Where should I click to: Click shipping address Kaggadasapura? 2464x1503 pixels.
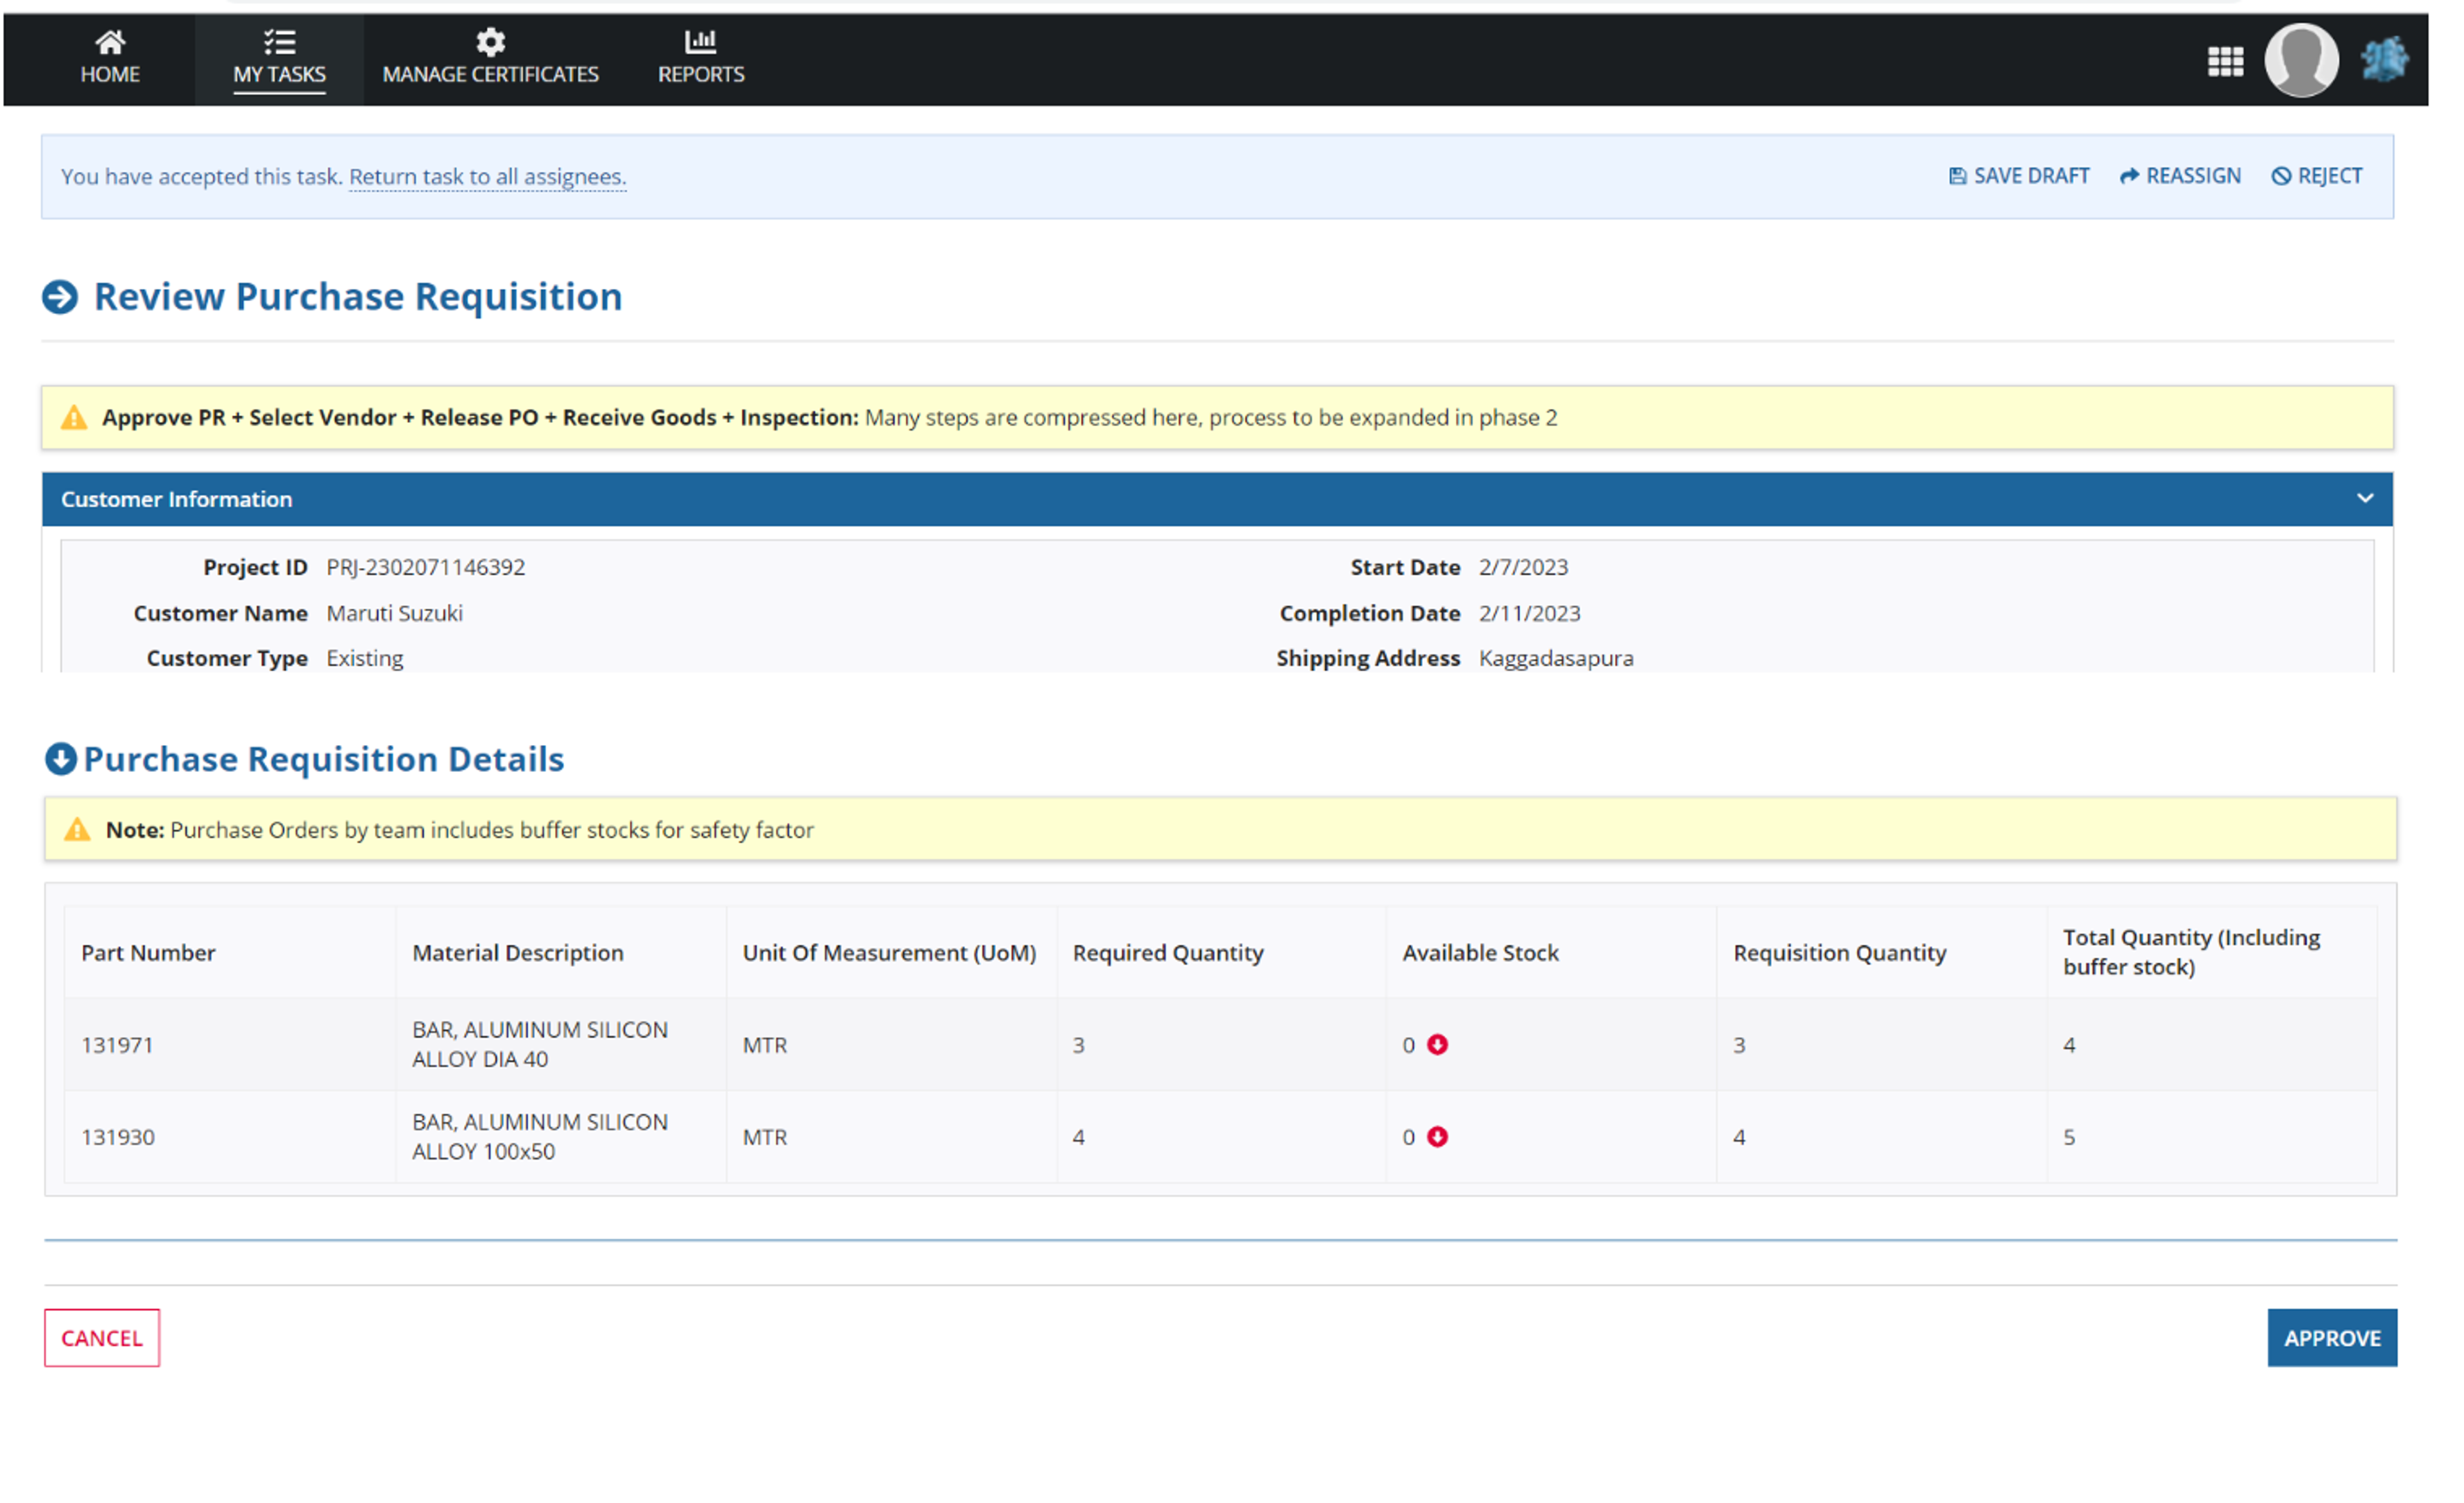tap(1556, 658)
